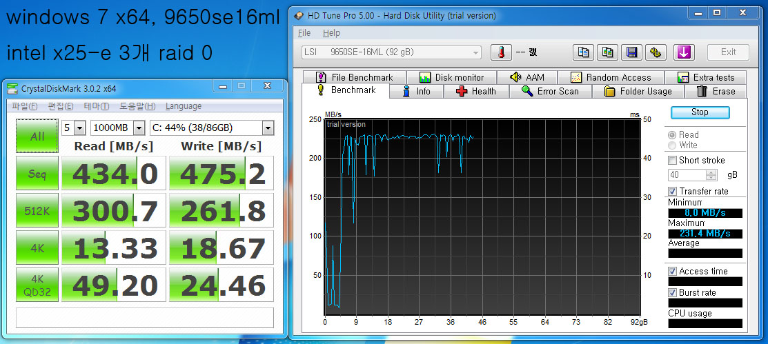The image size is (768, 344).
Task: Click the 4K QD32 write value 24.46
Action: click(x=221, y=285)
